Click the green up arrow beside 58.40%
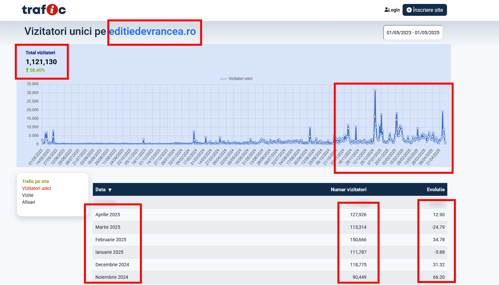The image size is (499, 285). click(27, 70)
